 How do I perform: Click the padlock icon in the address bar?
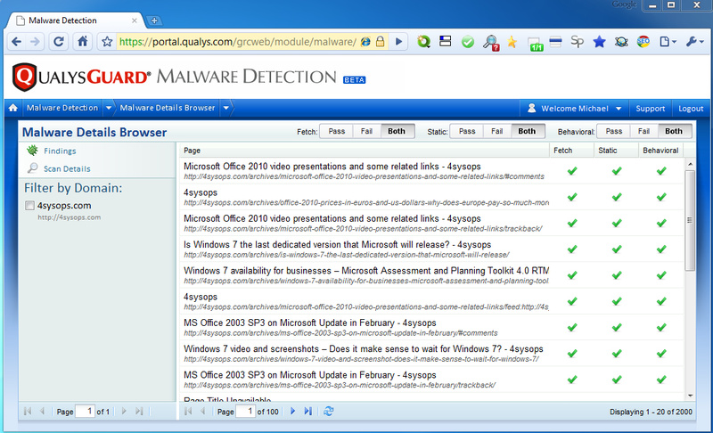coord(381,41)
